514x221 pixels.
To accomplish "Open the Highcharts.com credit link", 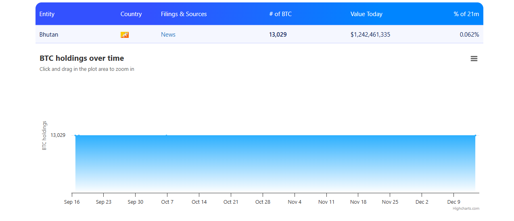I will (466, 209).
